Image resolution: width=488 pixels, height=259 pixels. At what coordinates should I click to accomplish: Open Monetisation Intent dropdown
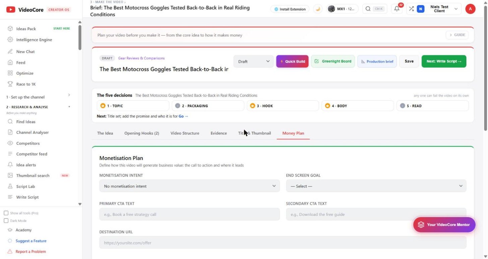click(189, 186)
